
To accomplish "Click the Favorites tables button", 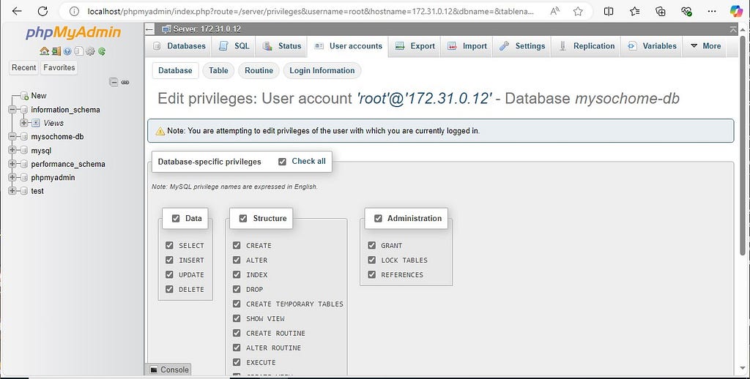I will (59, 68).
